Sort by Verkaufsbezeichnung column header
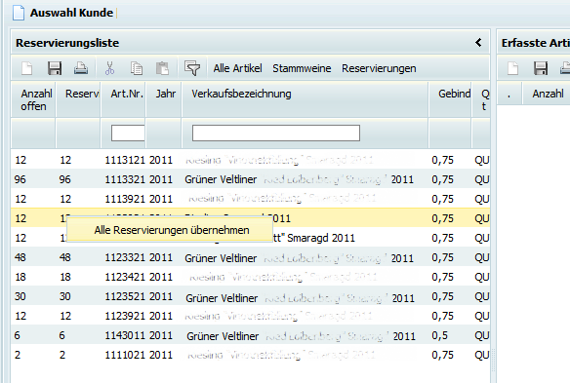The height and width of the screenshot is (383, 570). 305,99
